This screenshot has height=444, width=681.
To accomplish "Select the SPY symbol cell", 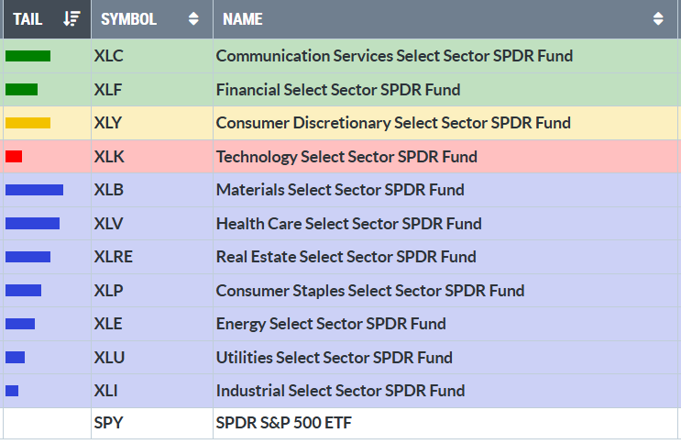I will pos(108,423).
